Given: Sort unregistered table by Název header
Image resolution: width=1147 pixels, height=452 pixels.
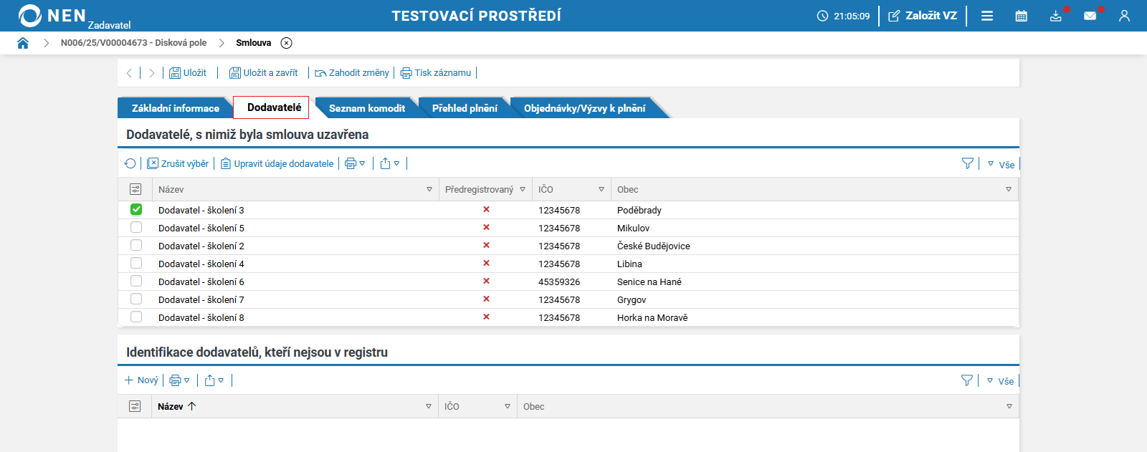Looking at the screenshot, I should [171, 406].
